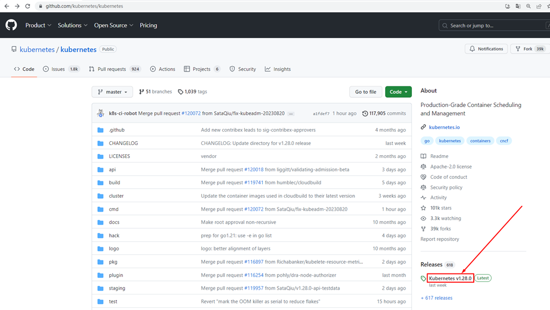This screenshot has width=550, height=310.
Task: Click the Fork button
Action: 530,49
